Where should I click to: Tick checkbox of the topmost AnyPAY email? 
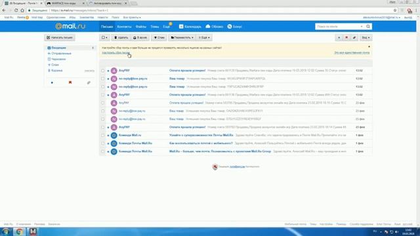point(103,71)
